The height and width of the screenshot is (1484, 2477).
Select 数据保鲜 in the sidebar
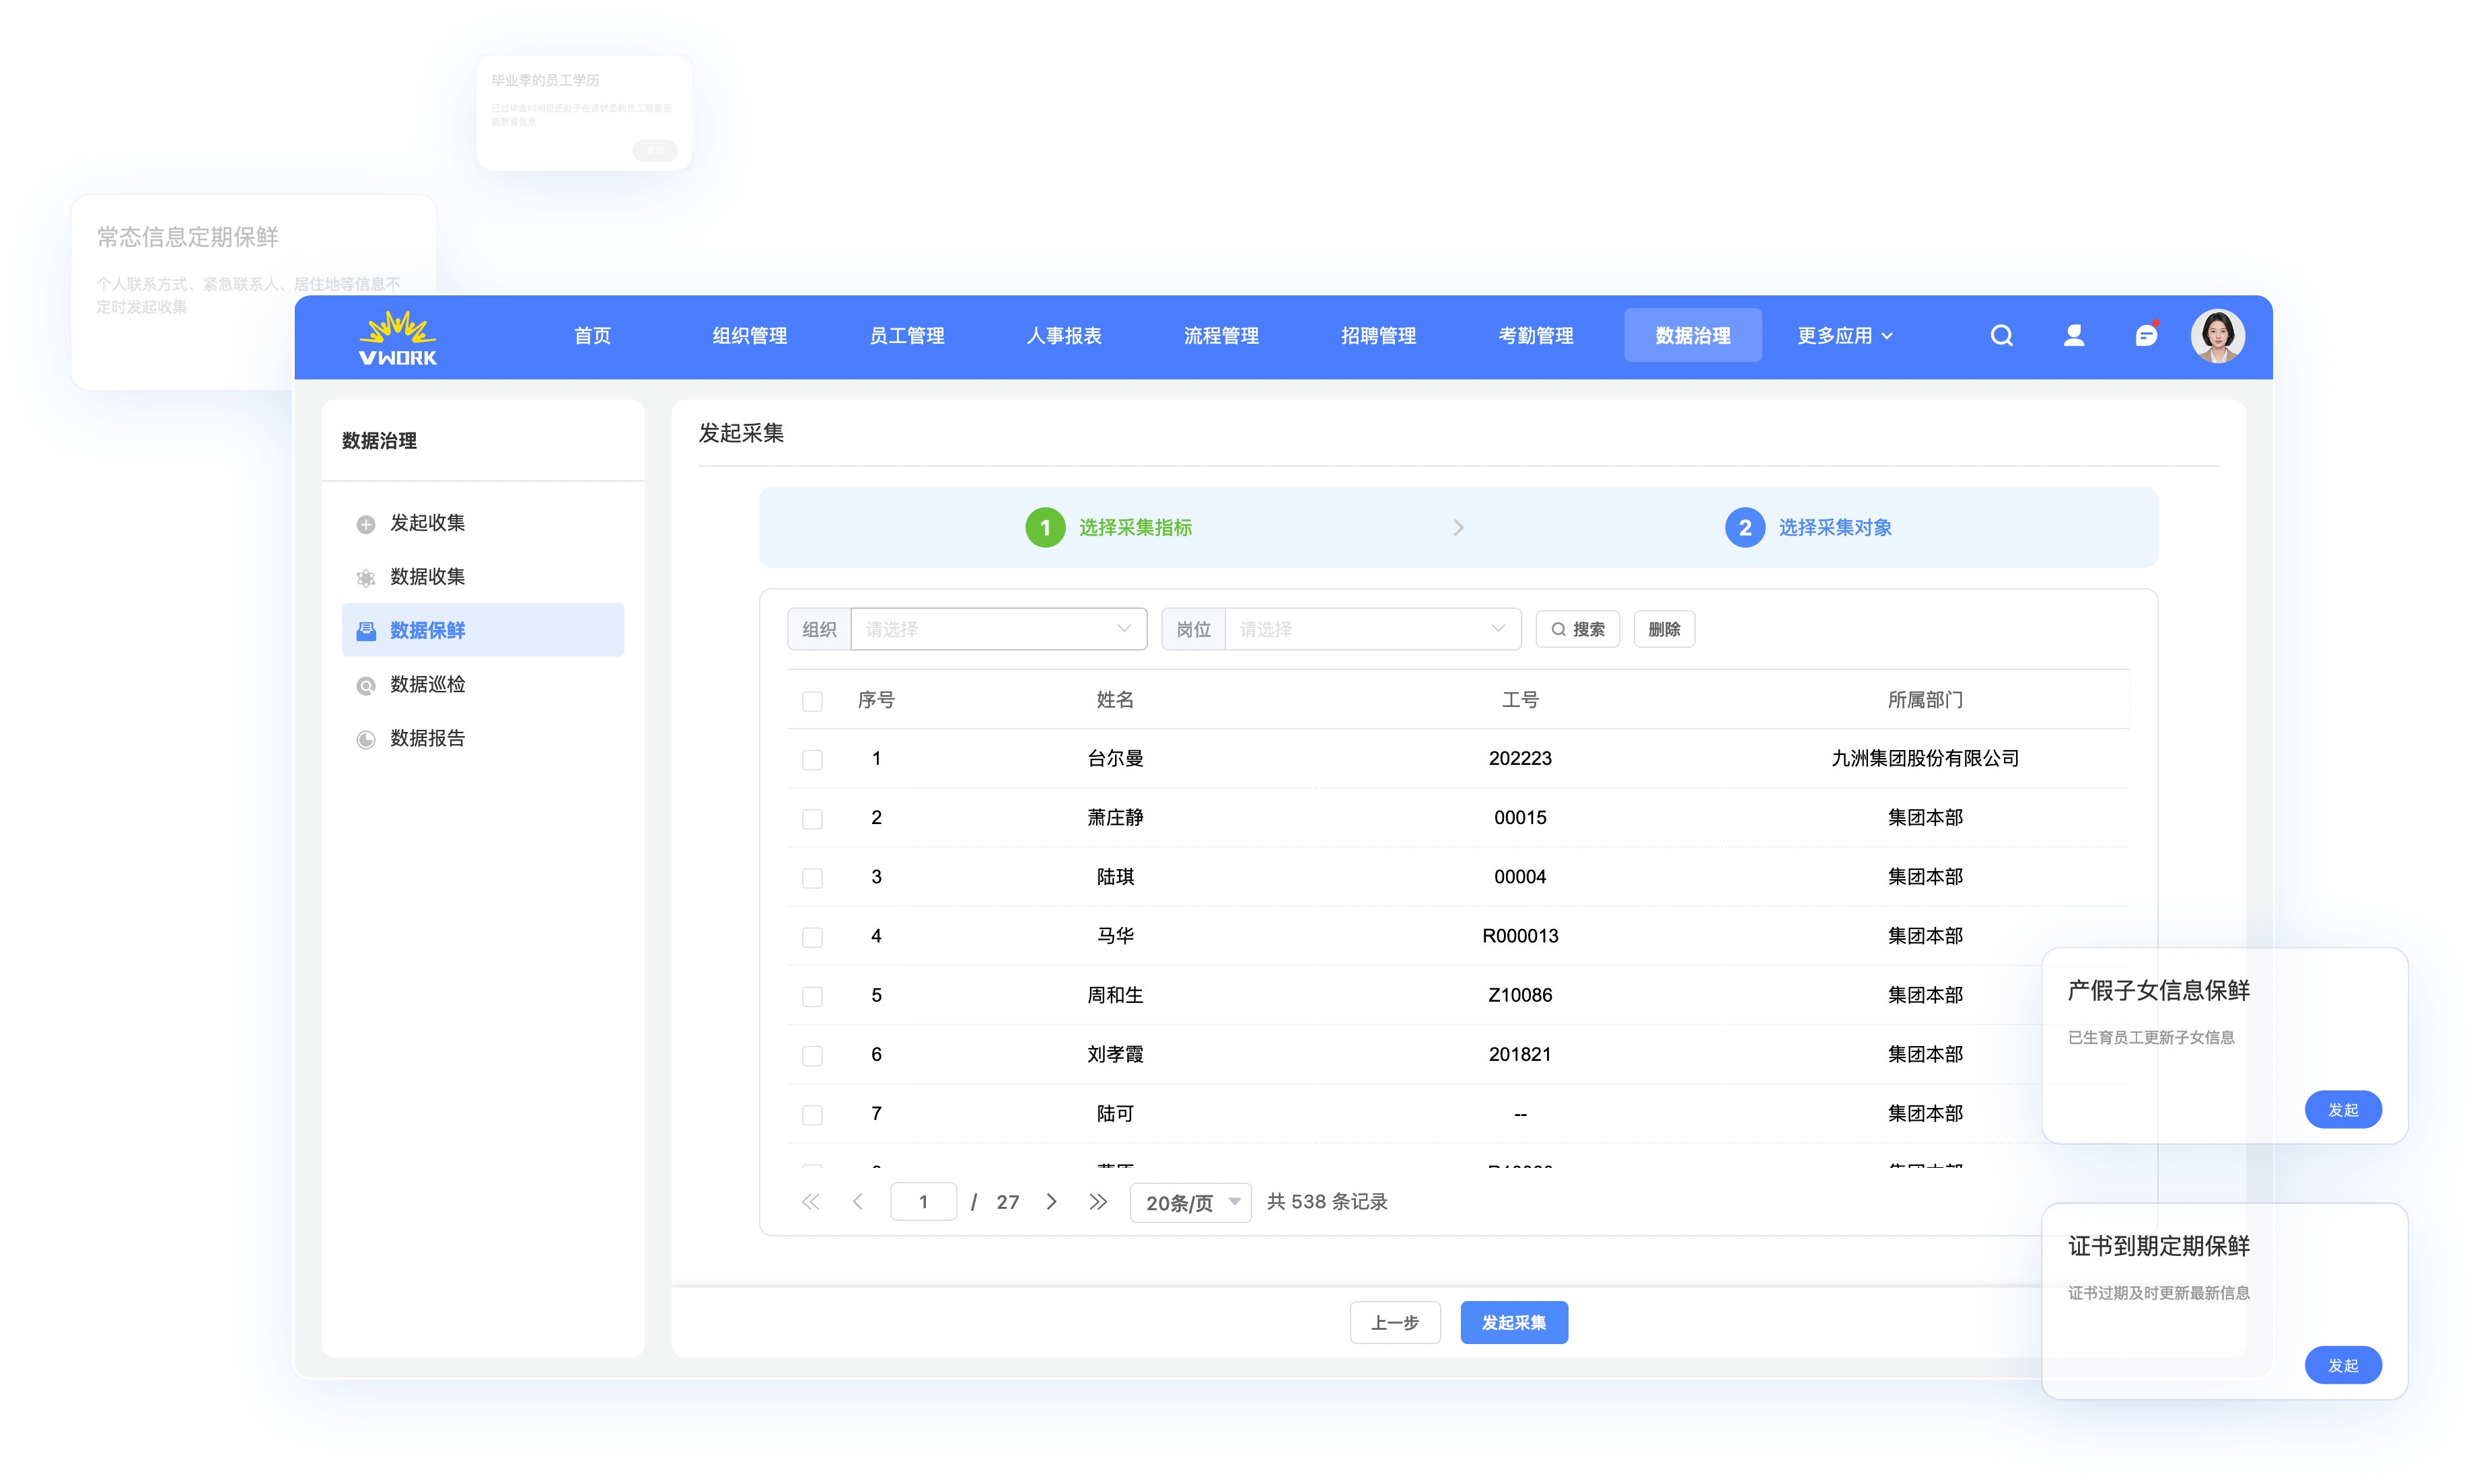click(x=483, y=630)
